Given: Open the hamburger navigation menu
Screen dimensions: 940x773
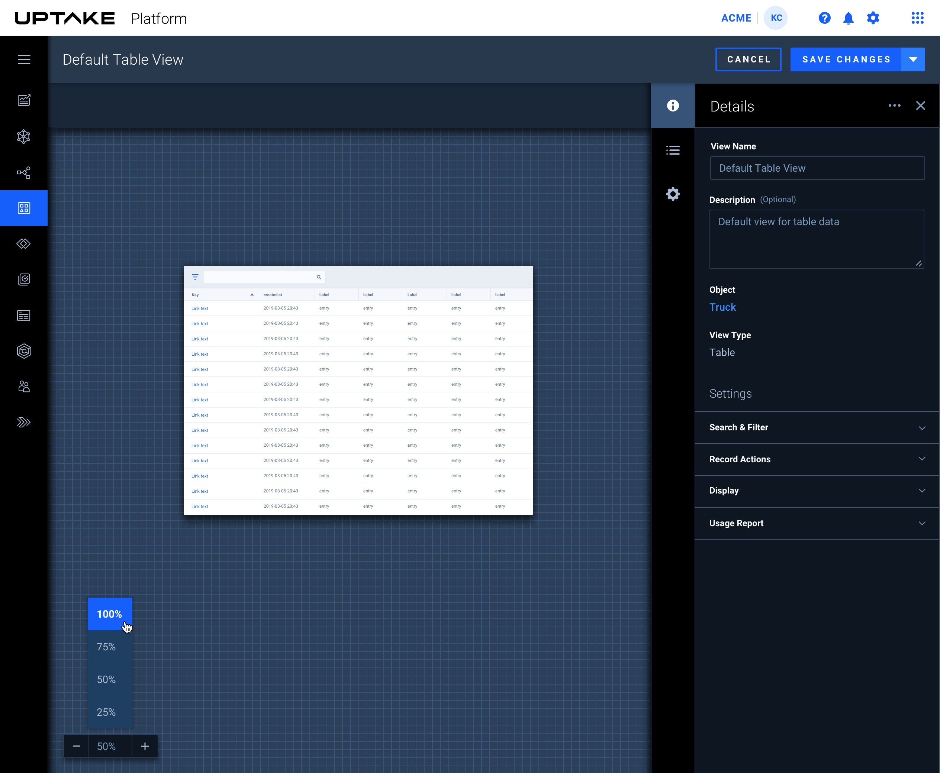Looking at the screenshot, I should 24,60.
